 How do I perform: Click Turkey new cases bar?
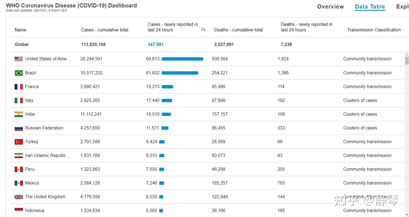(162, 142)
